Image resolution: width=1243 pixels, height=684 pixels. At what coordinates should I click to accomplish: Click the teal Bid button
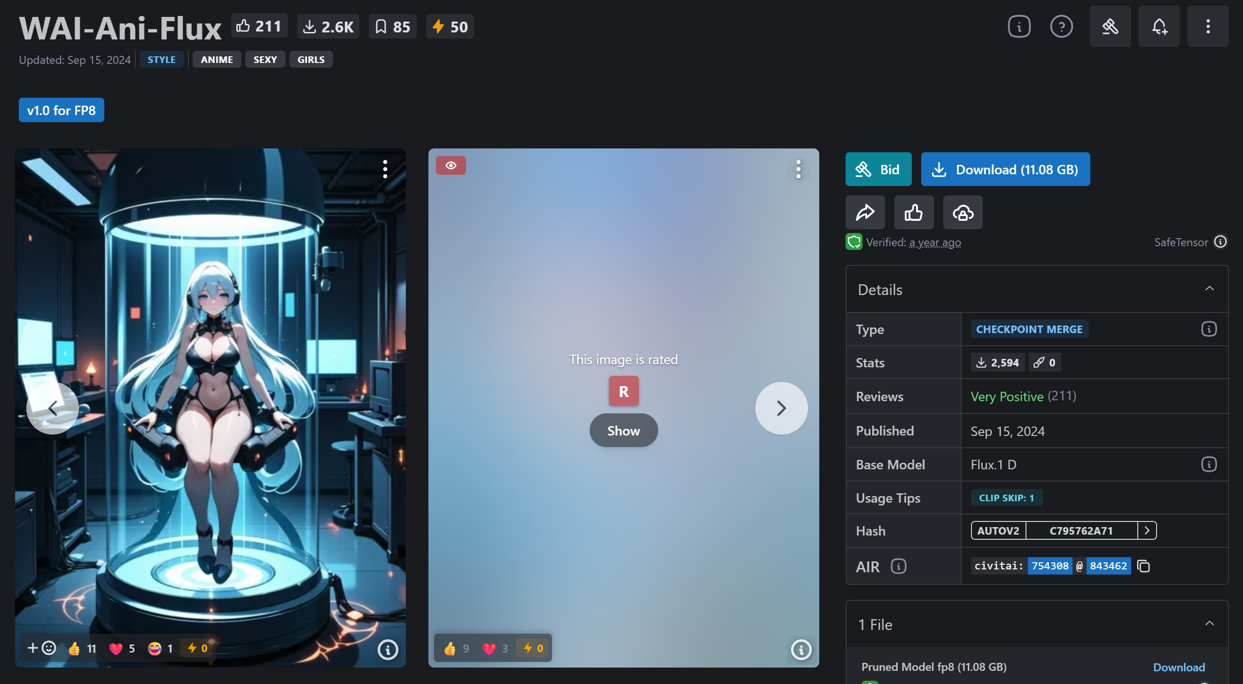click(878, 170)
